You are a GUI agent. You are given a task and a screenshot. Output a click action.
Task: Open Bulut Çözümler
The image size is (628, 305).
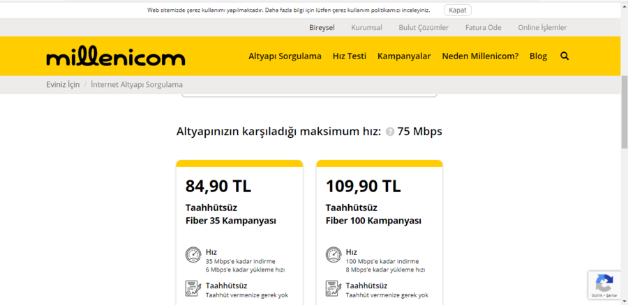click(x=424, y=28)
